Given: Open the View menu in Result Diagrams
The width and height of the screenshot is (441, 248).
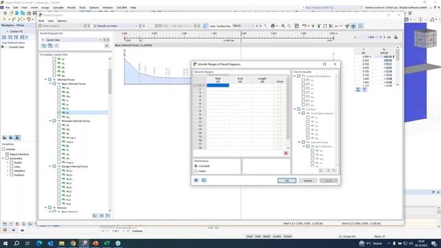Looking at the screenshot, I should tap(50, 21).
